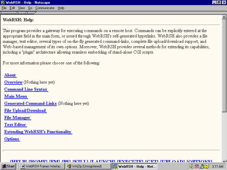This screenshot has width=227, height=170.
Task: Click the red brick firewall tray icon
Action: [197, 166]
